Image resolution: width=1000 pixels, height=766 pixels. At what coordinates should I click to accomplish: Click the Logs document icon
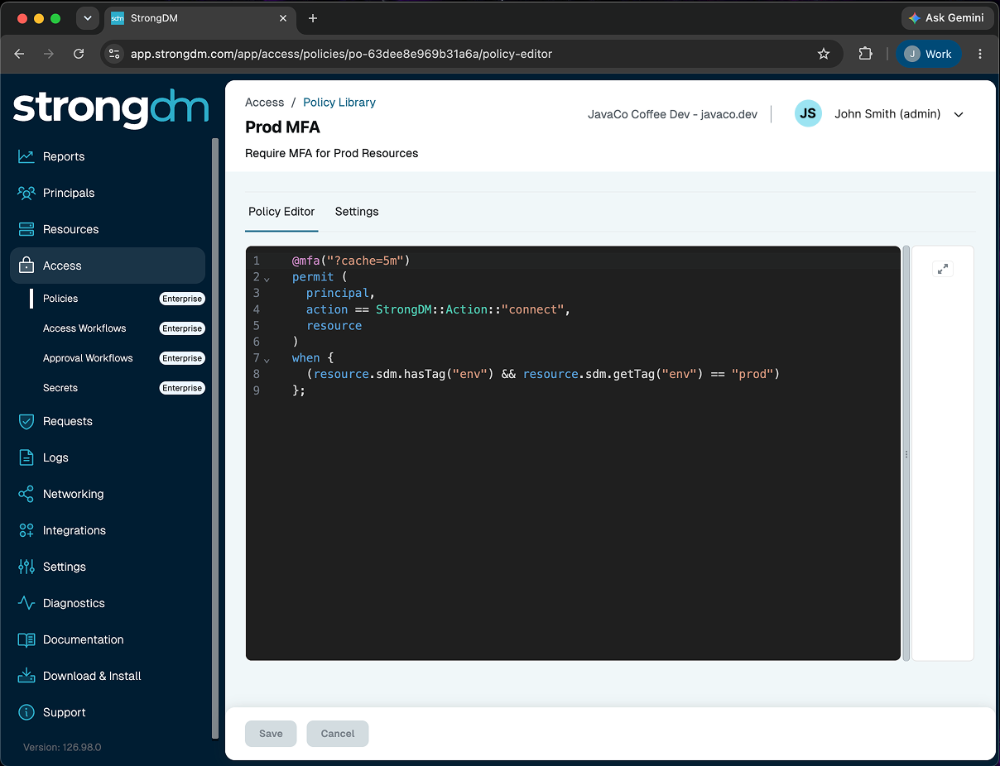click(26, 457)
